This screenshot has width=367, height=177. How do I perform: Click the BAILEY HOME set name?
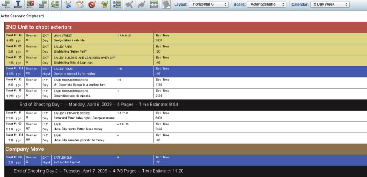pyautogui.click(x=63, y=69)
